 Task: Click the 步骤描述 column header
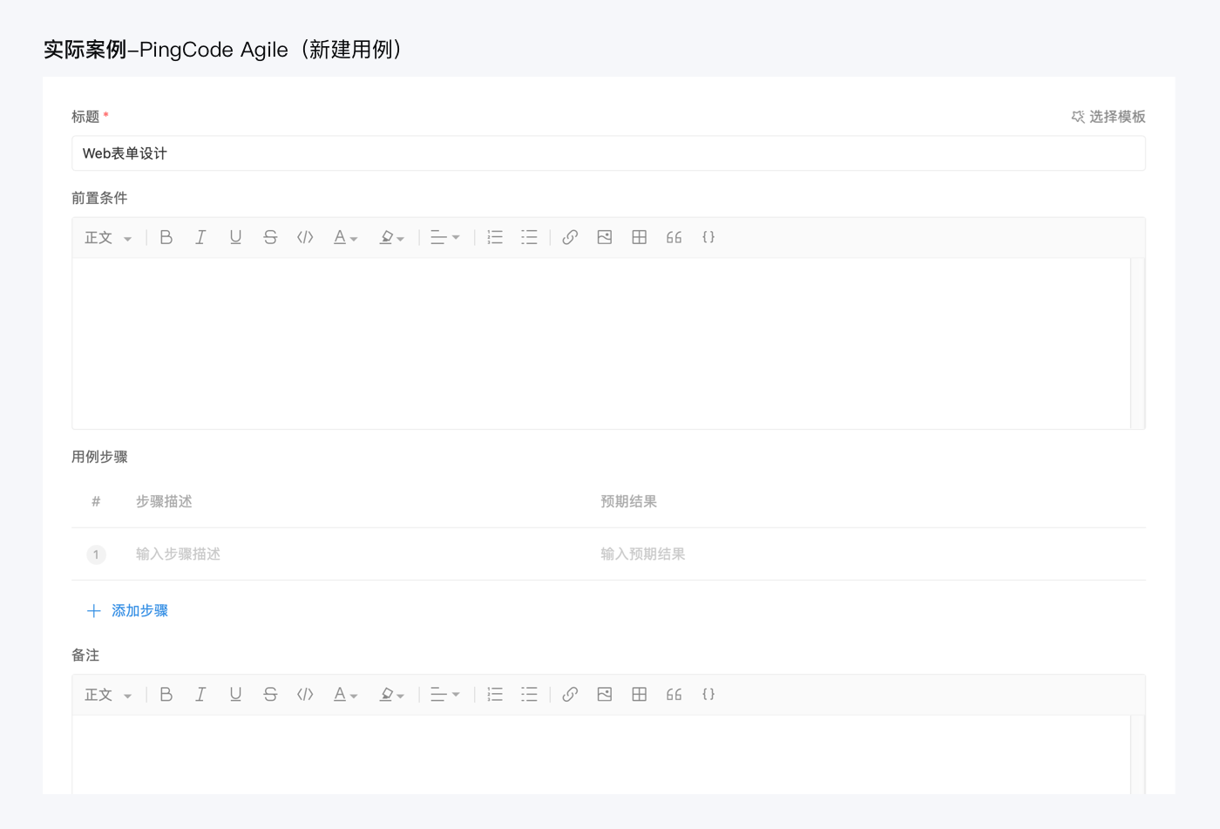pyautogui.click(x=164, y=501)
